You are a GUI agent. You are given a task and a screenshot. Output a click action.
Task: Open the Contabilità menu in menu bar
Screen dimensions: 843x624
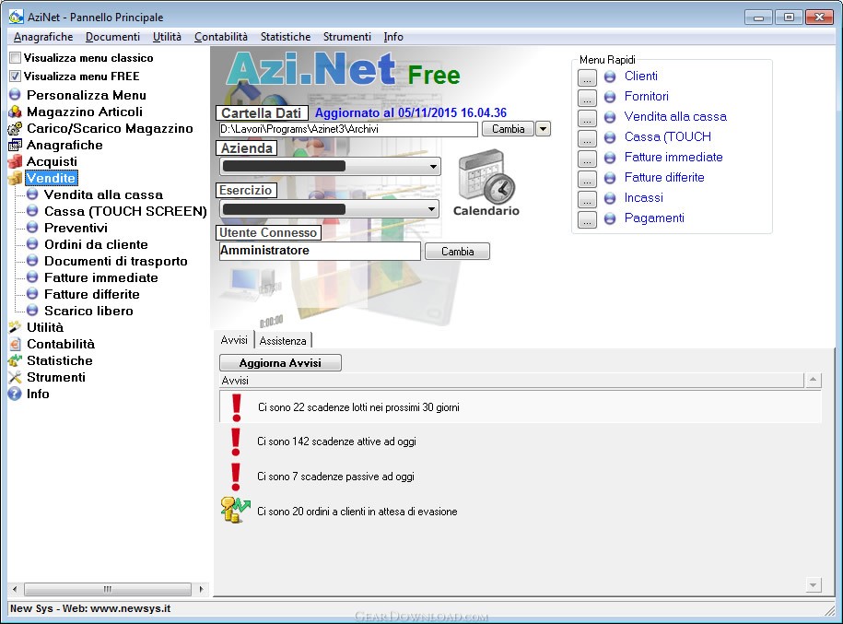click(221, 37)
